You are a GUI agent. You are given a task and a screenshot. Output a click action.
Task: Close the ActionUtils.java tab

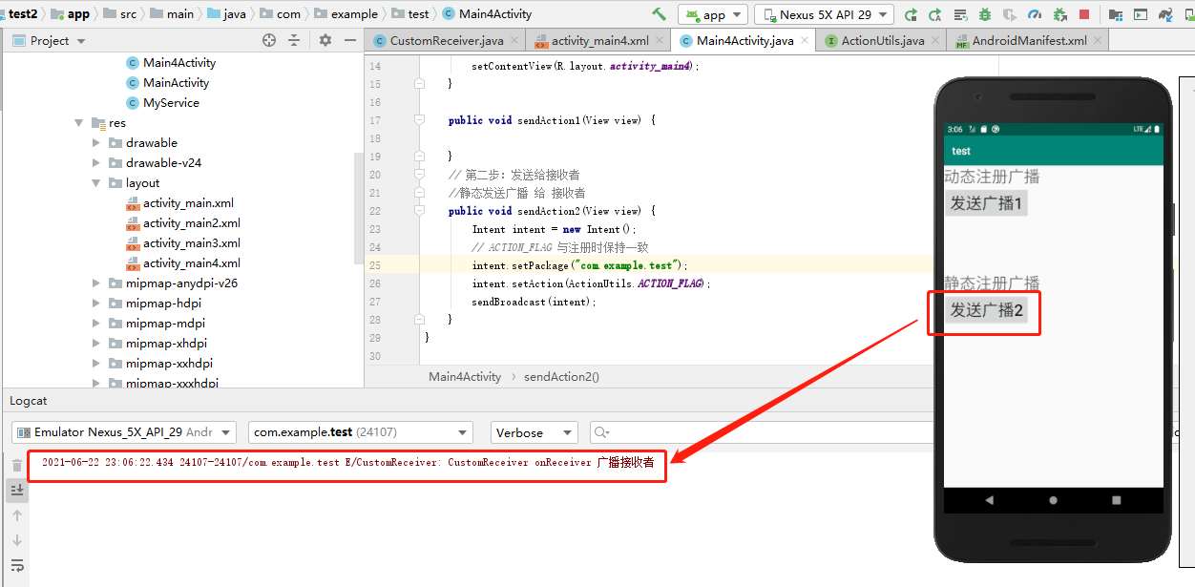(x=936, y=41)
